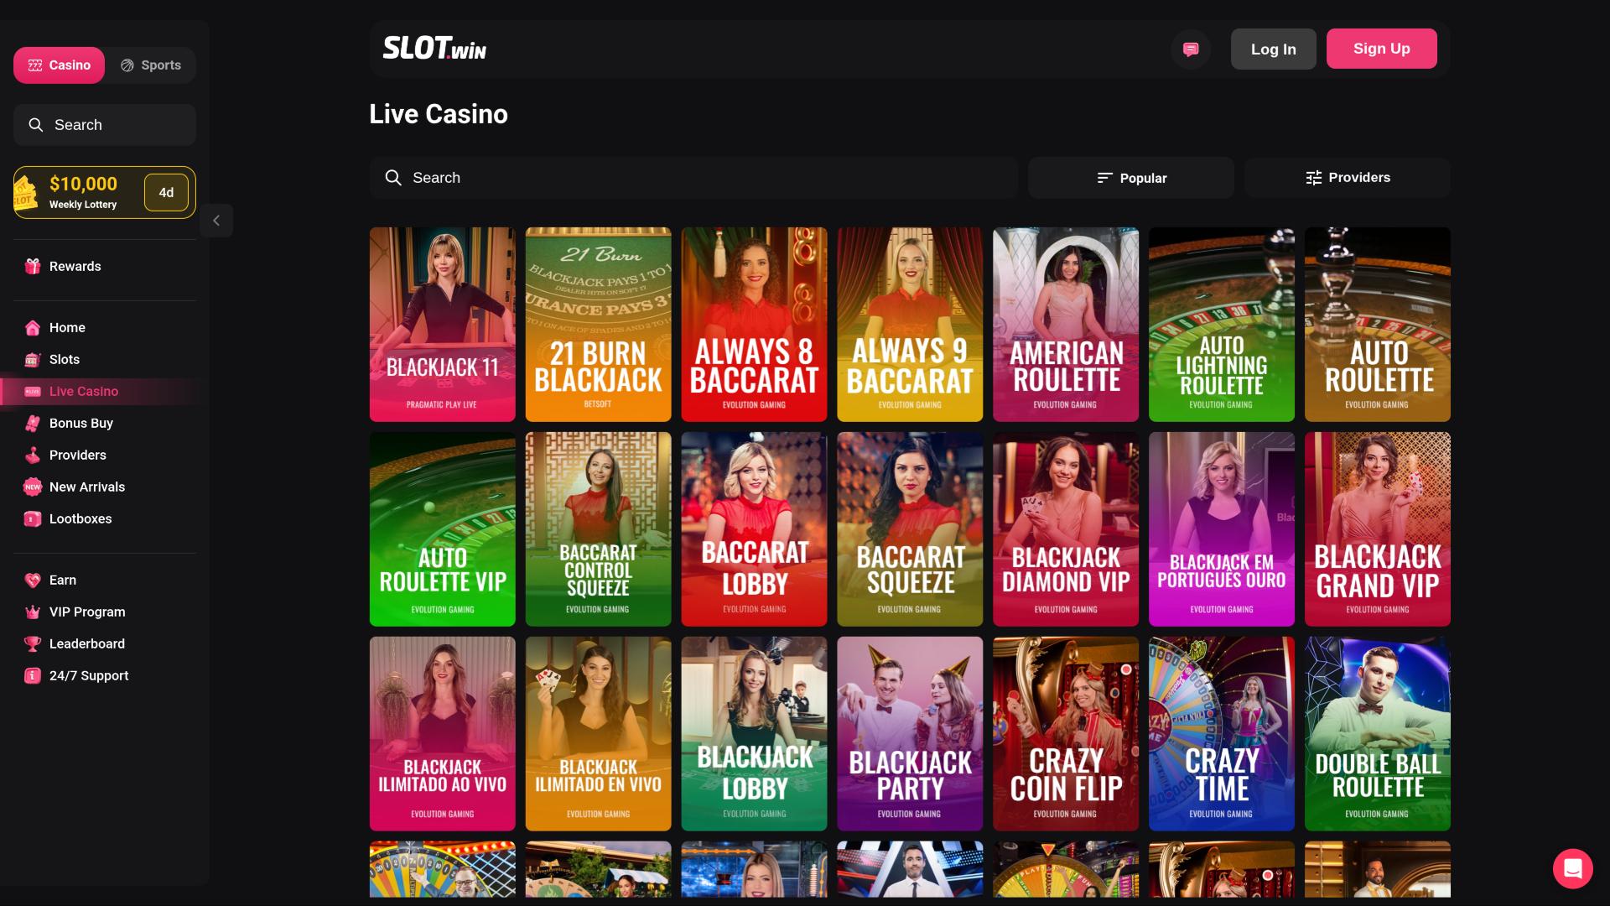Click the 24/7 Support info icon

pos(33,676)
